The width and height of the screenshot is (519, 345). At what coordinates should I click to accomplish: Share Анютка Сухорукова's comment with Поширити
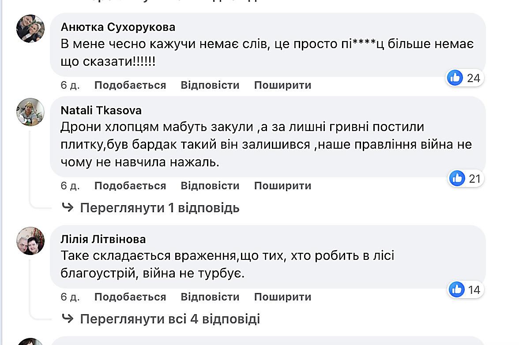click(x=282, y=85)
